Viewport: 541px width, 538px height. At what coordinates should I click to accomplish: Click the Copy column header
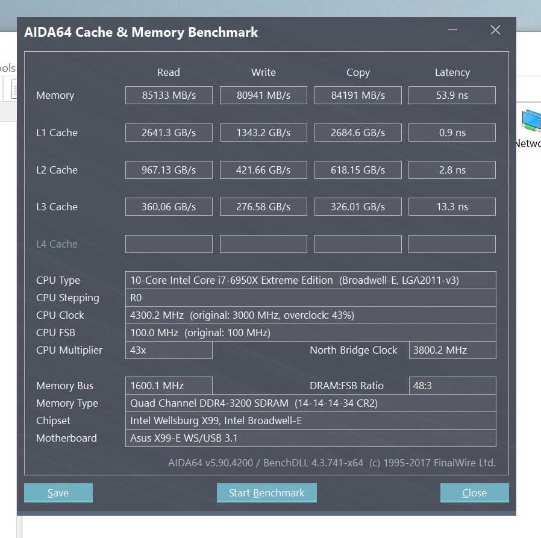(x=358, y=72)
